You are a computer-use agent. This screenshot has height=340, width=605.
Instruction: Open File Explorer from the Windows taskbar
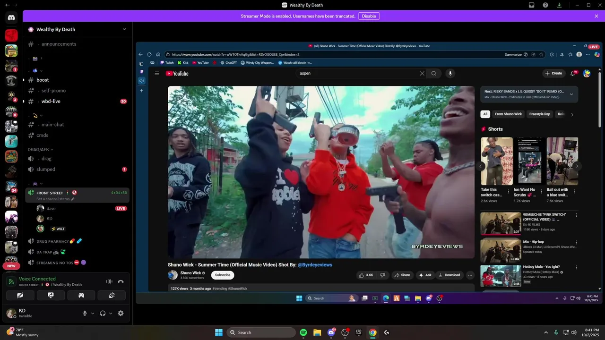click(317, 332)
